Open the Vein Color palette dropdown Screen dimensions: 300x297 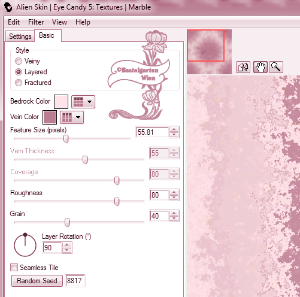pyautogui.click(x=72, y=117)
